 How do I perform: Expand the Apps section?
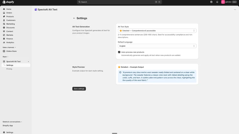point(5,57)
